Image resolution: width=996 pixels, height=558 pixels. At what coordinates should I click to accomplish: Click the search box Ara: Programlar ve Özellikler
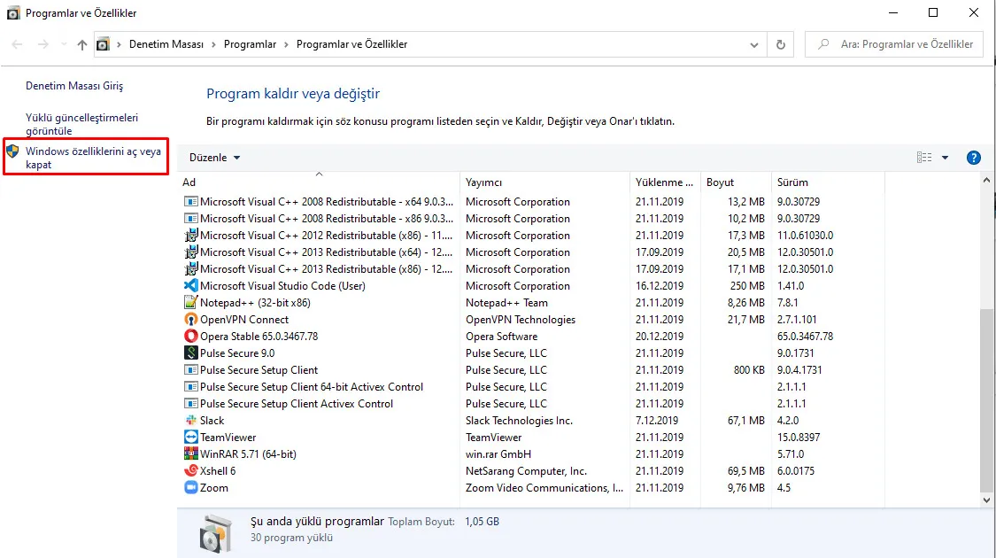[x=893, y=44]
